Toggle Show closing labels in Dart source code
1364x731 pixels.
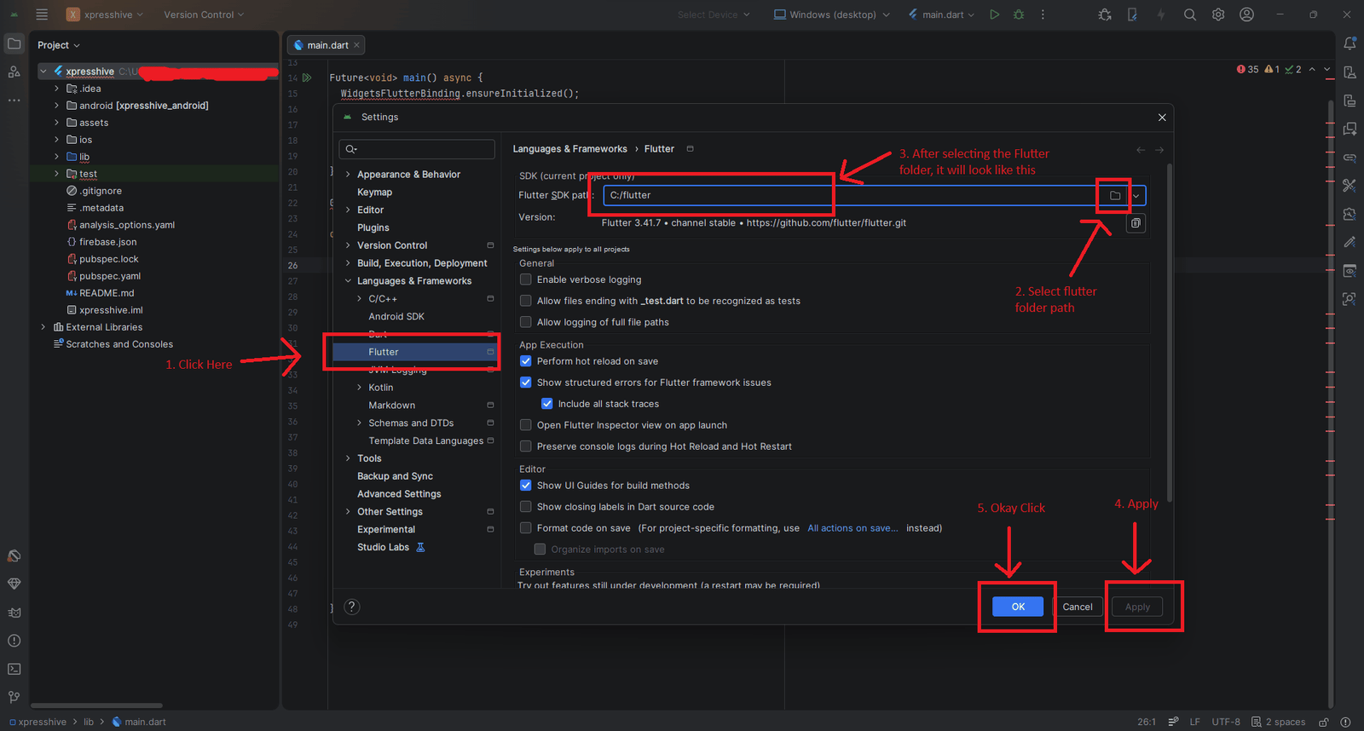coord(526,507)
